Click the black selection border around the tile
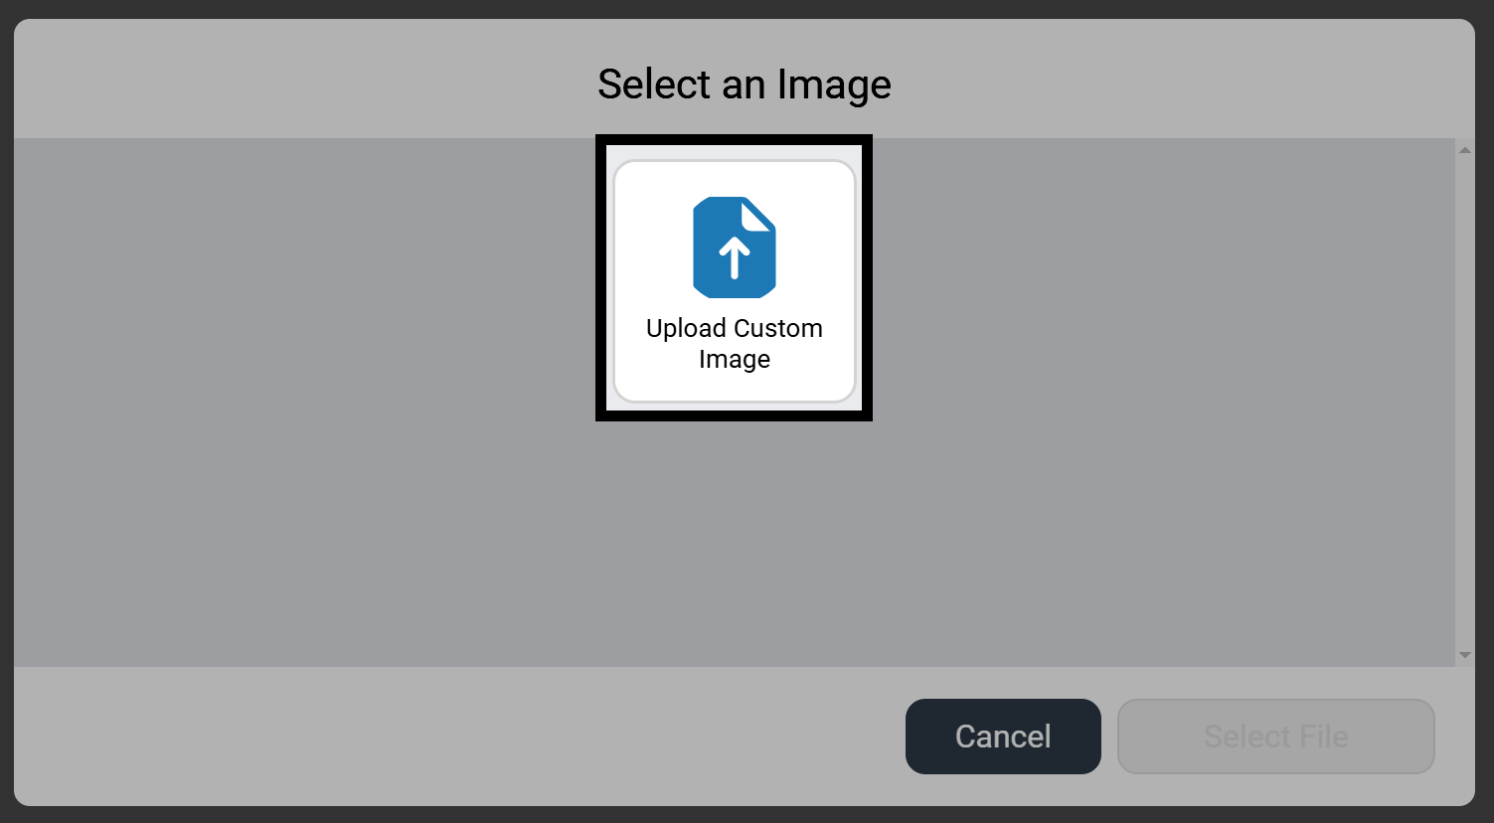1494x823 pixels. [734, 141]
